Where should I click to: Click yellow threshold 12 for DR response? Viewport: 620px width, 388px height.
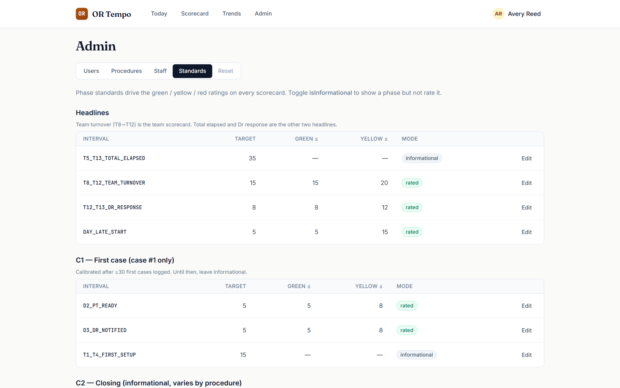click(x=385, y=208)
